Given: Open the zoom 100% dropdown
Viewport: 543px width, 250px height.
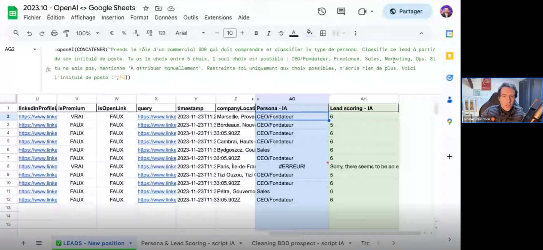Looking at the screenshot, I should coord(87,33).
